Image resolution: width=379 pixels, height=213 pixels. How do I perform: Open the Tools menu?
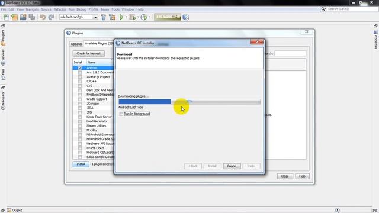tap(115, 9)
